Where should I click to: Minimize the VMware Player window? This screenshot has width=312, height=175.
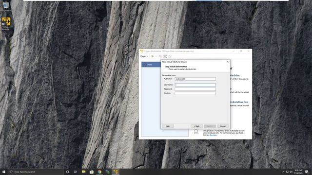[x=234, y=51]
